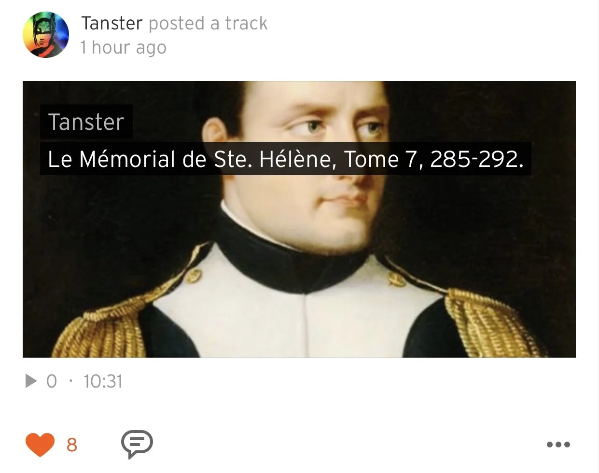
Task: Open the Napoleon portrait track artwork
Action: 299,219
